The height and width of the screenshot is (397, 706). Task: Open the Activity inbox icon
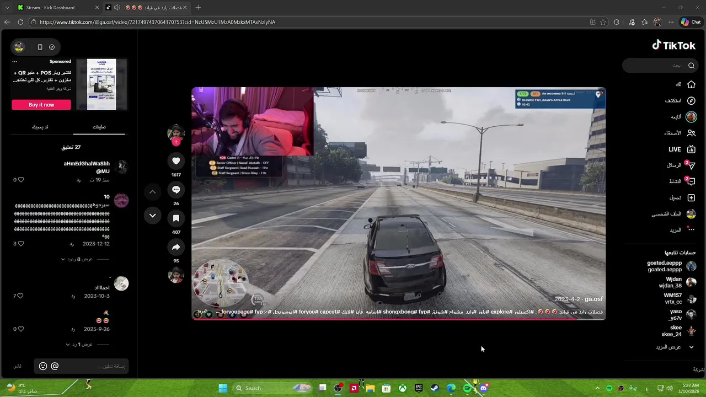pos(691,181)
